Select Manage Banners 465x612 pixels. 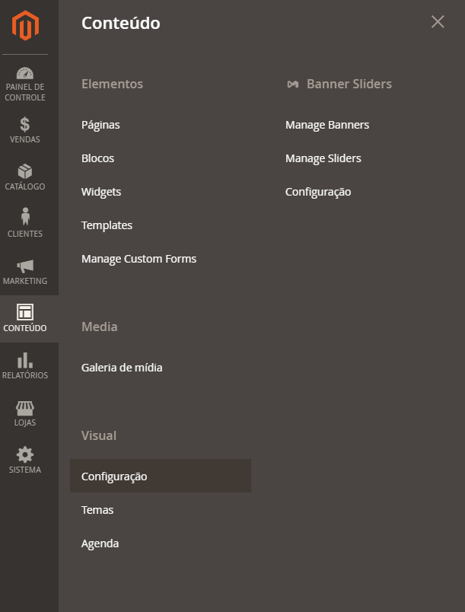click(x=327, y=125)
